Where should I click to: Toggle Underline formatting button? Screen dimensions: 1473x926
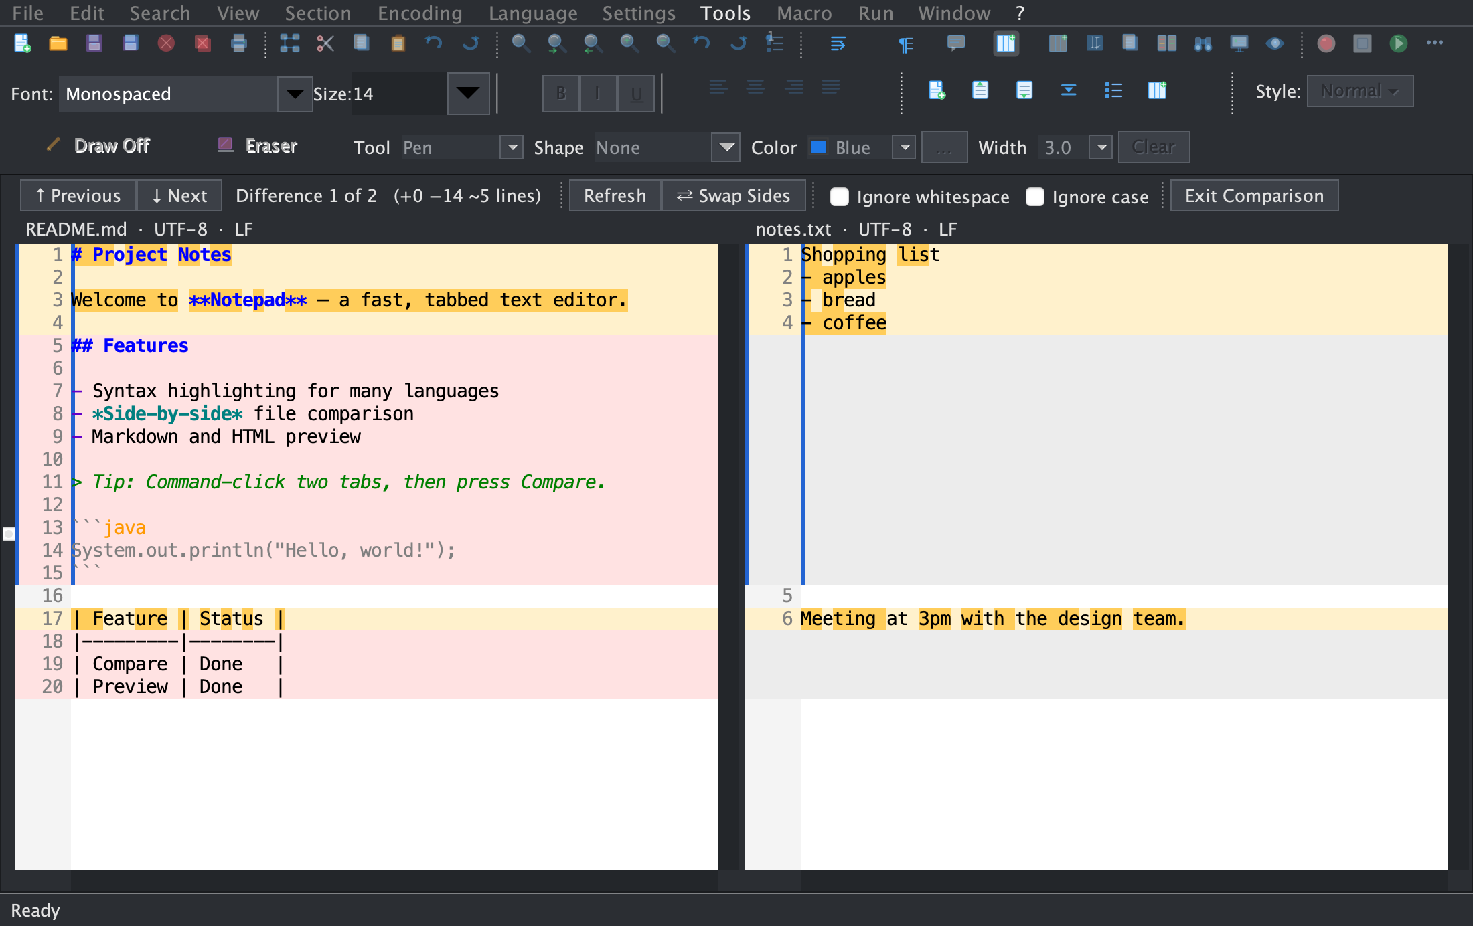[x=636, y=93]
